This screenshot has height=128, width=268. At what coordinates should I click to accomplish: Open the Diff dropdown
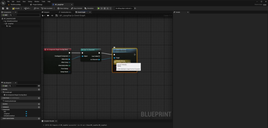tap(27, 8)
